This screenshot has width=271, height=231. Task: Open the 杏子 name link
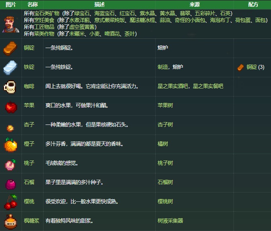pyautogui.click(x=29, y=125)
